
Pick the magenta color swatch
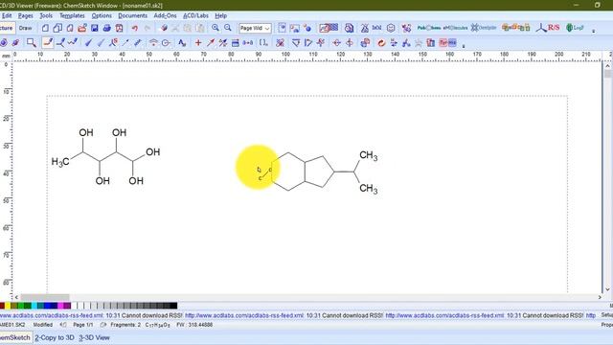pyautogui.click(x=60, y=306)
